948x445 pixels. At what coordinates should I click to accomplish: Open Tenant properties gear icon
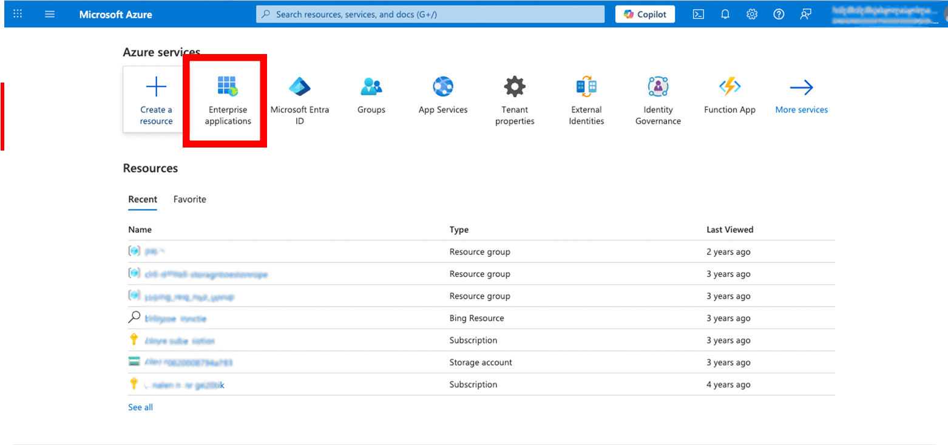pos(515,88)
